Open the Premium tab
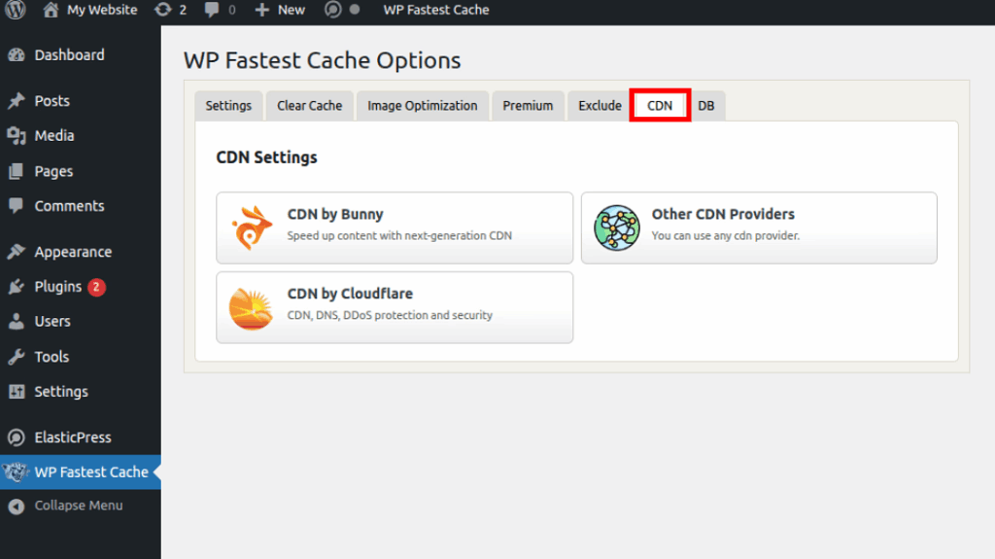Screen dimensions: 995x559 tap(528, 105)
